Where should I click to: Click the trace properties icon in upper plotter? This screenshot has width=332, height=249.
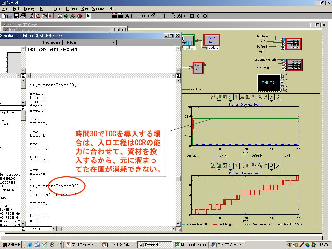[213, 97]
